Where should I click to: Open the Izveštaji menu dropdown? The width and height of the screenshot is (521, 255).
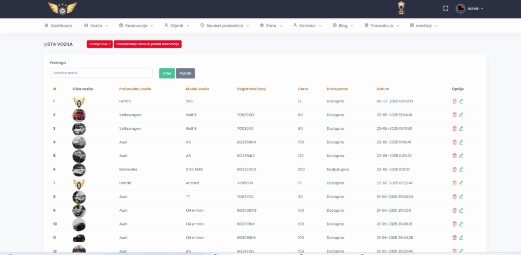[x=423, y=25]
